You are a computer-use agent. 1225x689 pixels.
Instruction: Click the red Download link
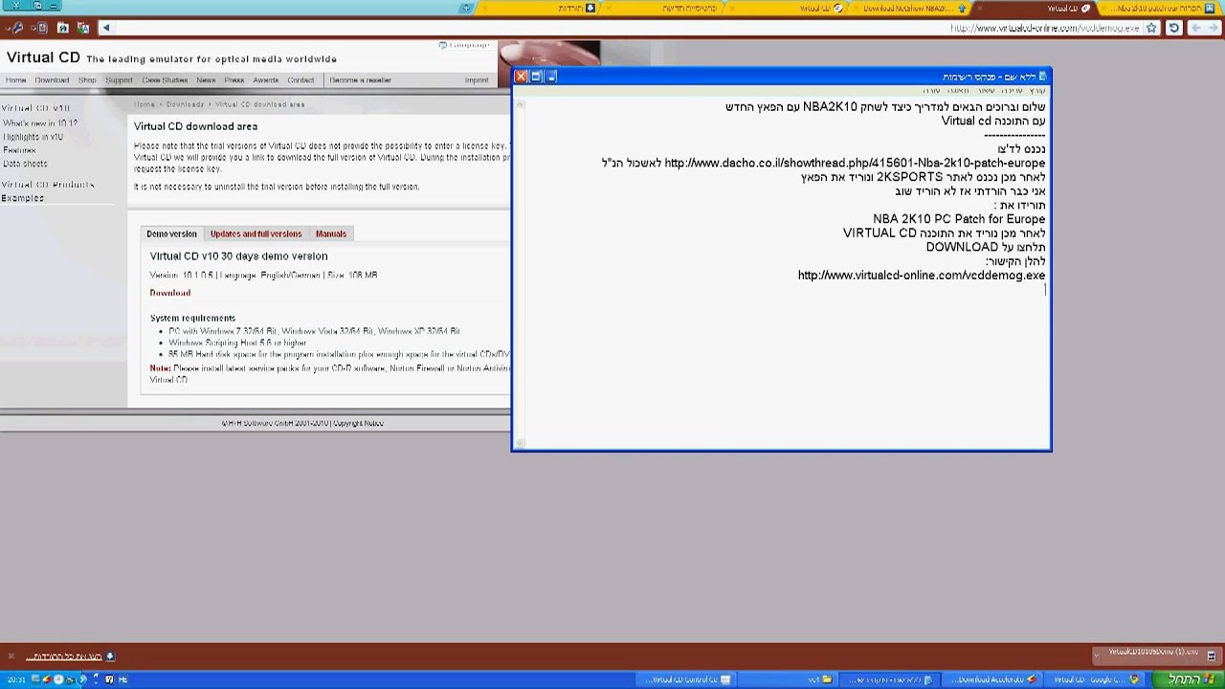170,293
